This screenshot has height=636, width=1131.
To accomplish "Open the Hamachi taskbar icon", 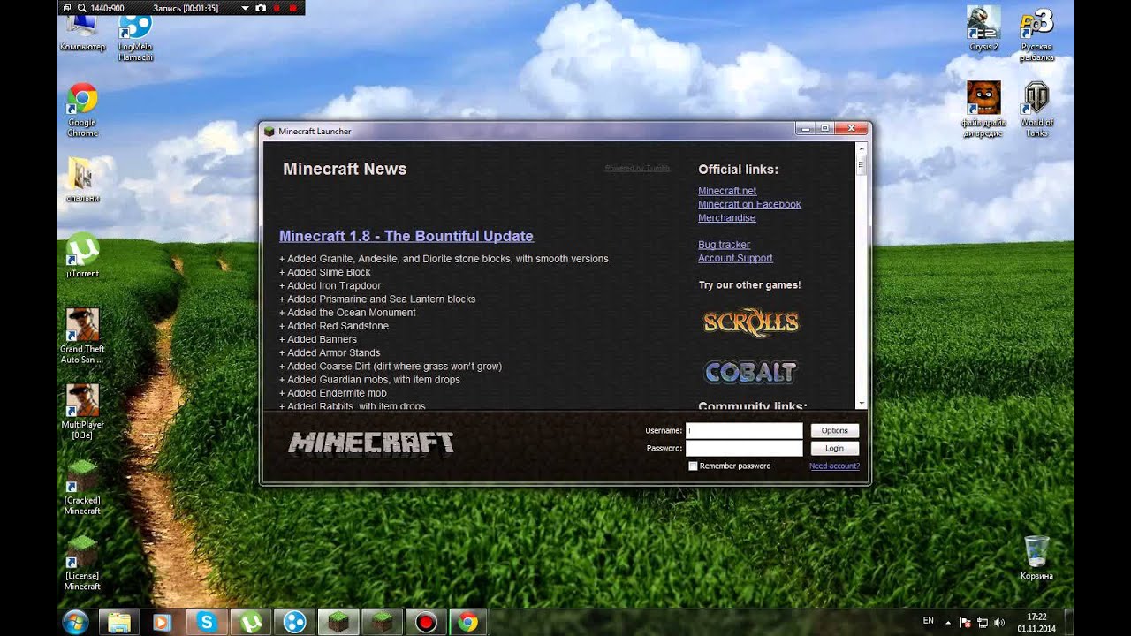I will point(294,622).
